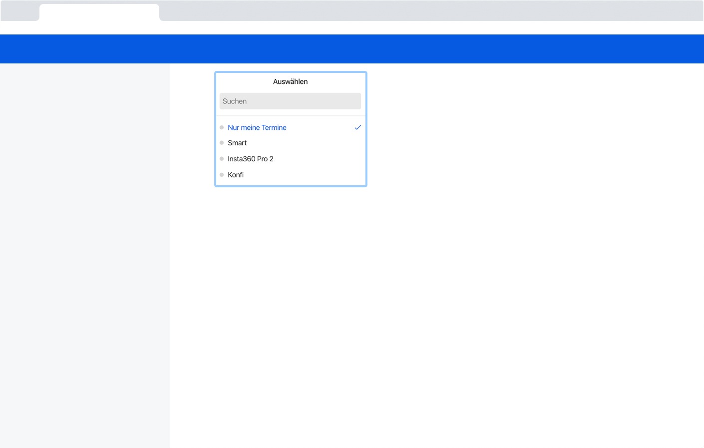Screen dimensions: 704x448
Task: Select the Nur meine Termine option
Action: (257, 128)
